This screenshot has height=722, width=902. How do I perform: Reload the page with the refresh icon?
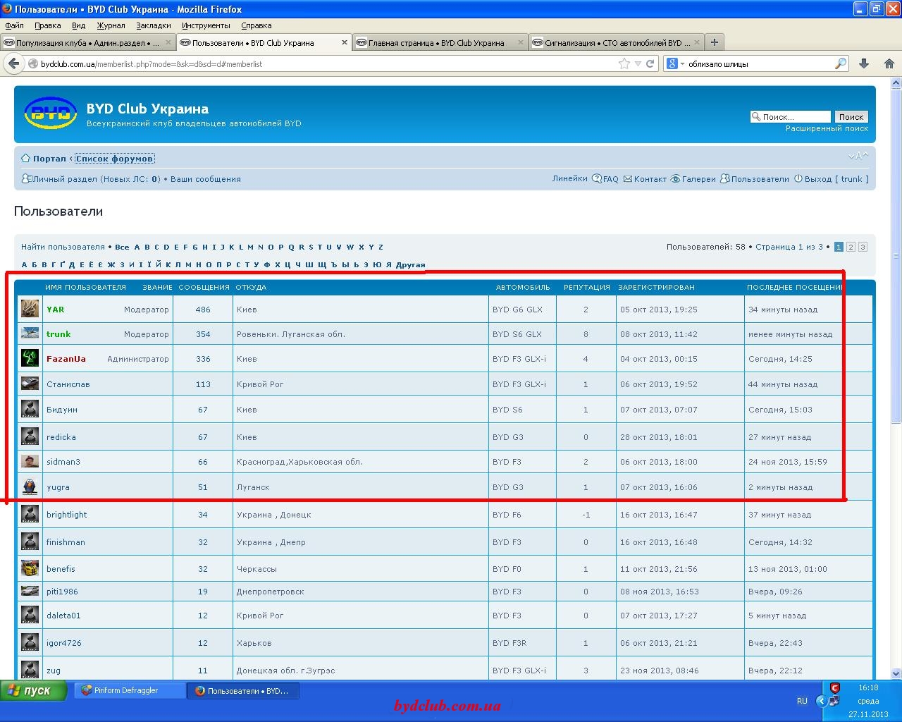tap(650, 63)
